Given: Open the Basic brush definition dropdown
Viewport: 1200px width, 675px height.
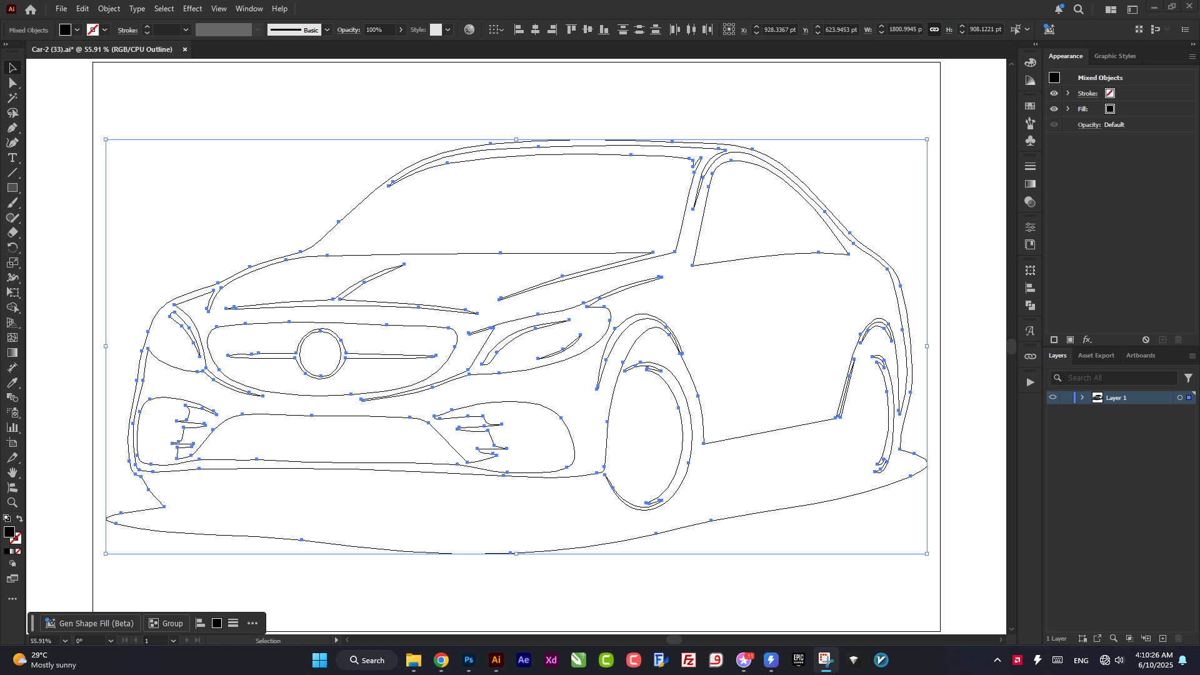Looking at the screenshot, I should click(327, 29).
